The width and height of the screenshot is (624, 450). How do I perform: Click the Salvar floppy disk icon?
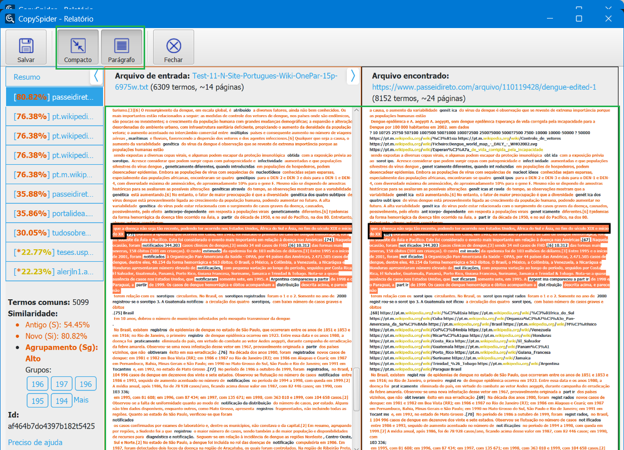26,46
